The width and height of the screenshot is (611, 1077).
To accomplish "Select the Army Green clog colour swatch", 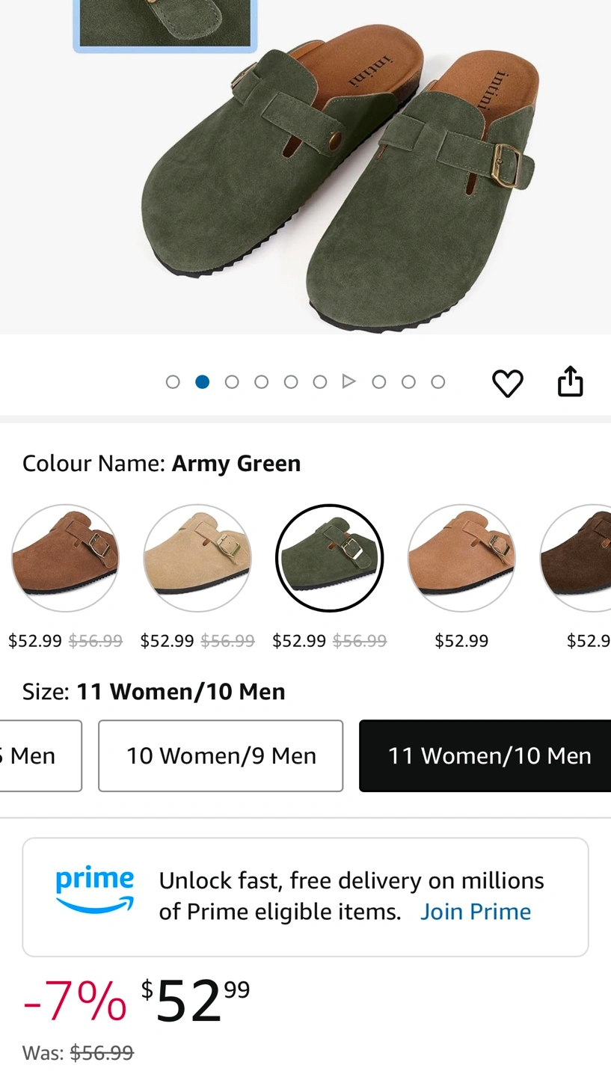I will coord(330,558).
